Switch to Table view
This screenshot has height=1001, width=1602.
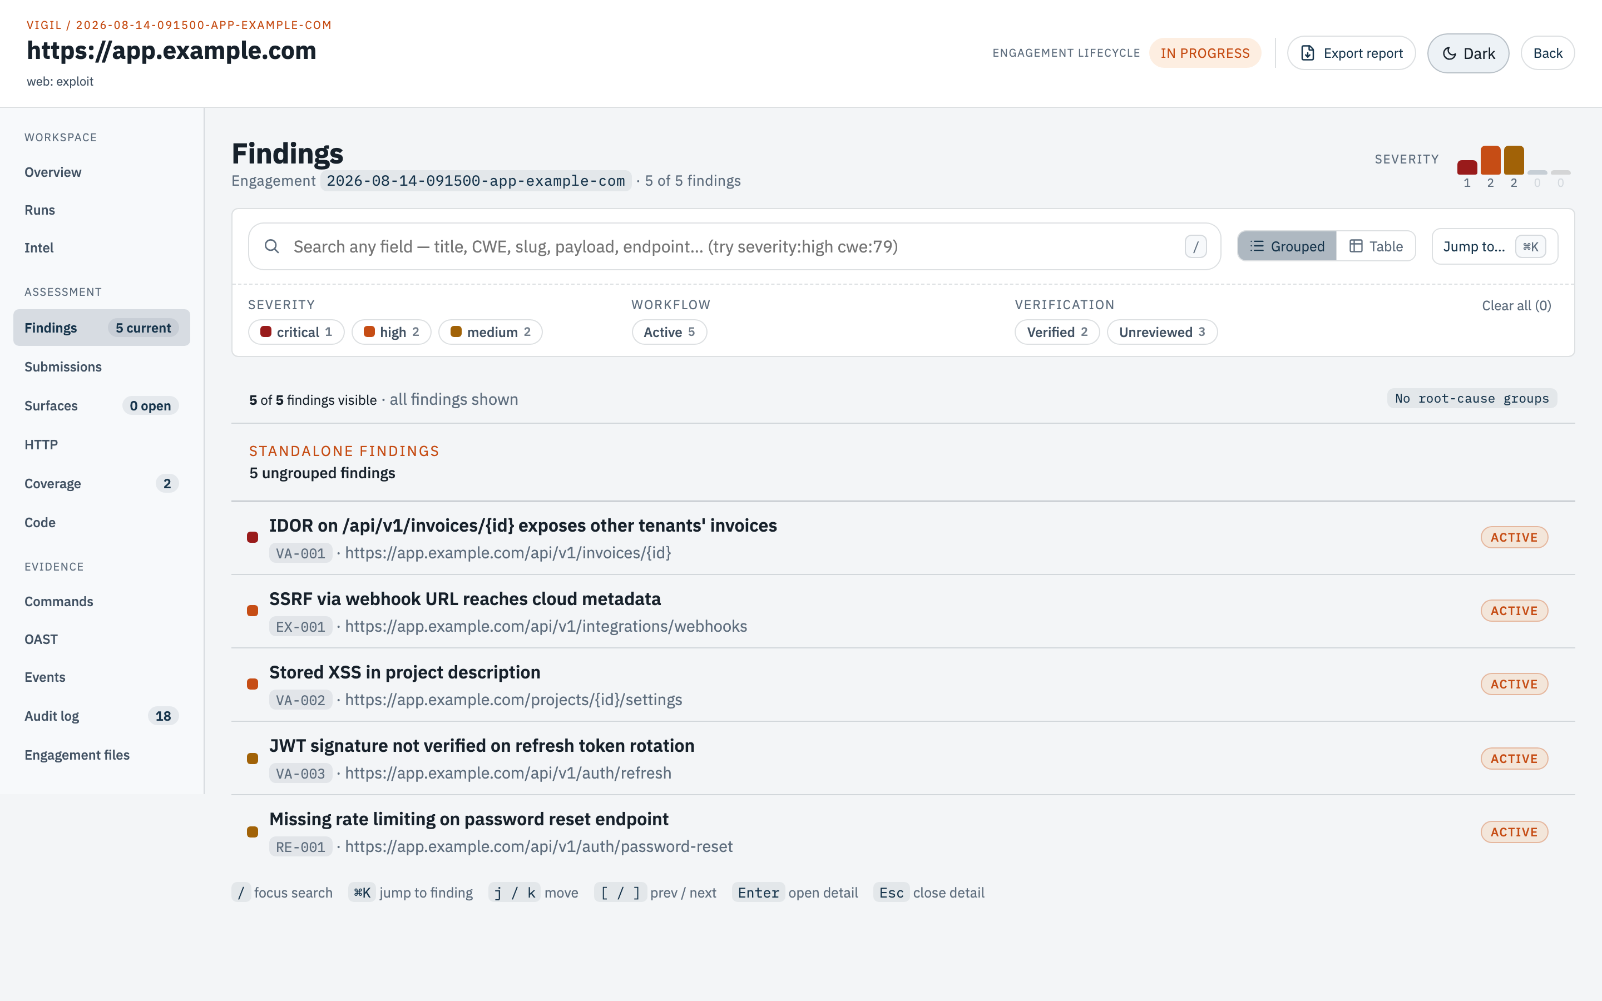pyautogui.click(x=1376, y=246)
